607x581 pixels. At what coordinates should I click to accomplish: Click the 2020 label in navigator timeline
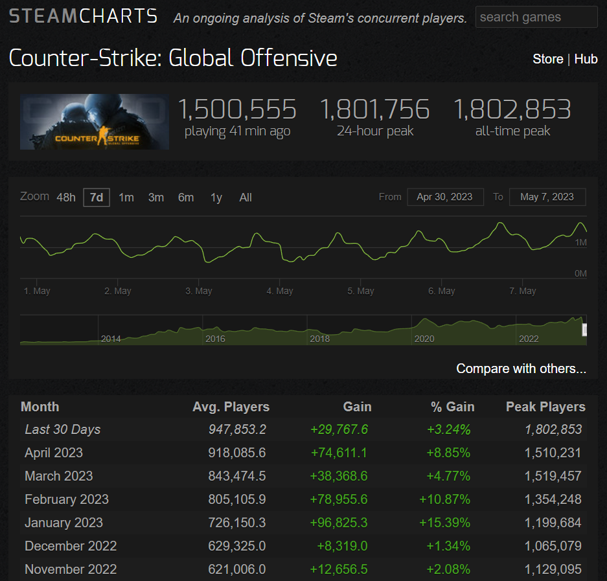pos(424,339)
